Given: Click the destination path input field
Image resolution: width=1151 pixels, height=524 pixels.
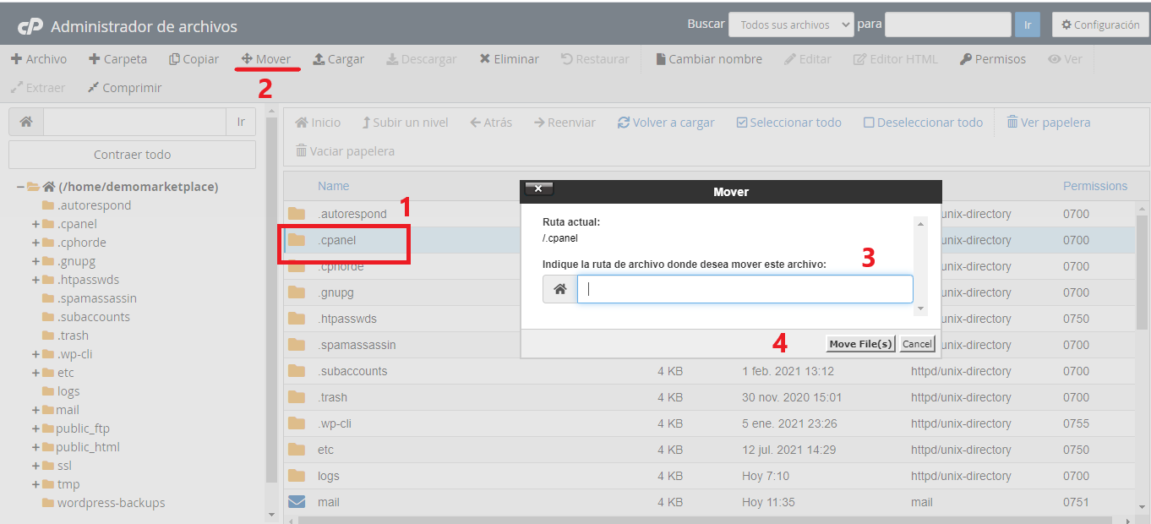Looking at the screenshot, I should 744,289.
